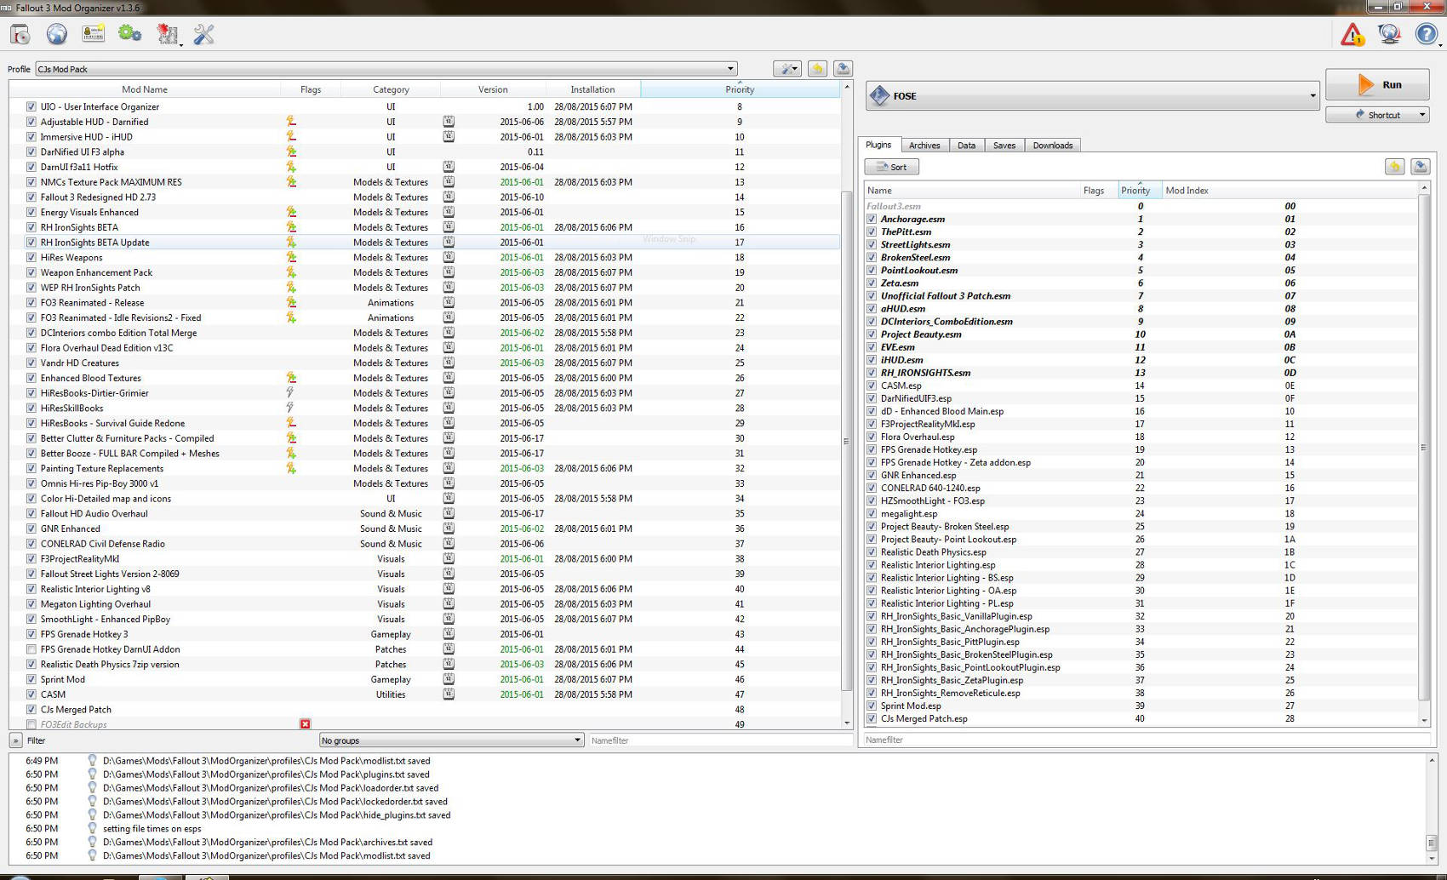This screenshot has width=1447, height=880.
Task: Click the mod list vertical scrollbar
Action: click(x=846, y=441)
